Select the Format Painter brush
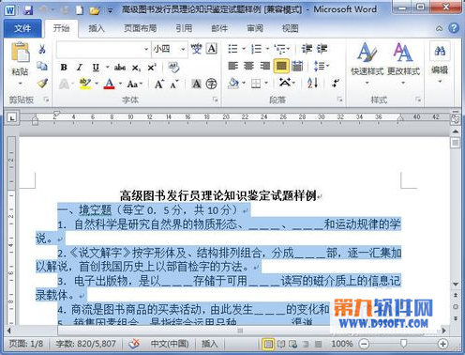 pos(42,83)
